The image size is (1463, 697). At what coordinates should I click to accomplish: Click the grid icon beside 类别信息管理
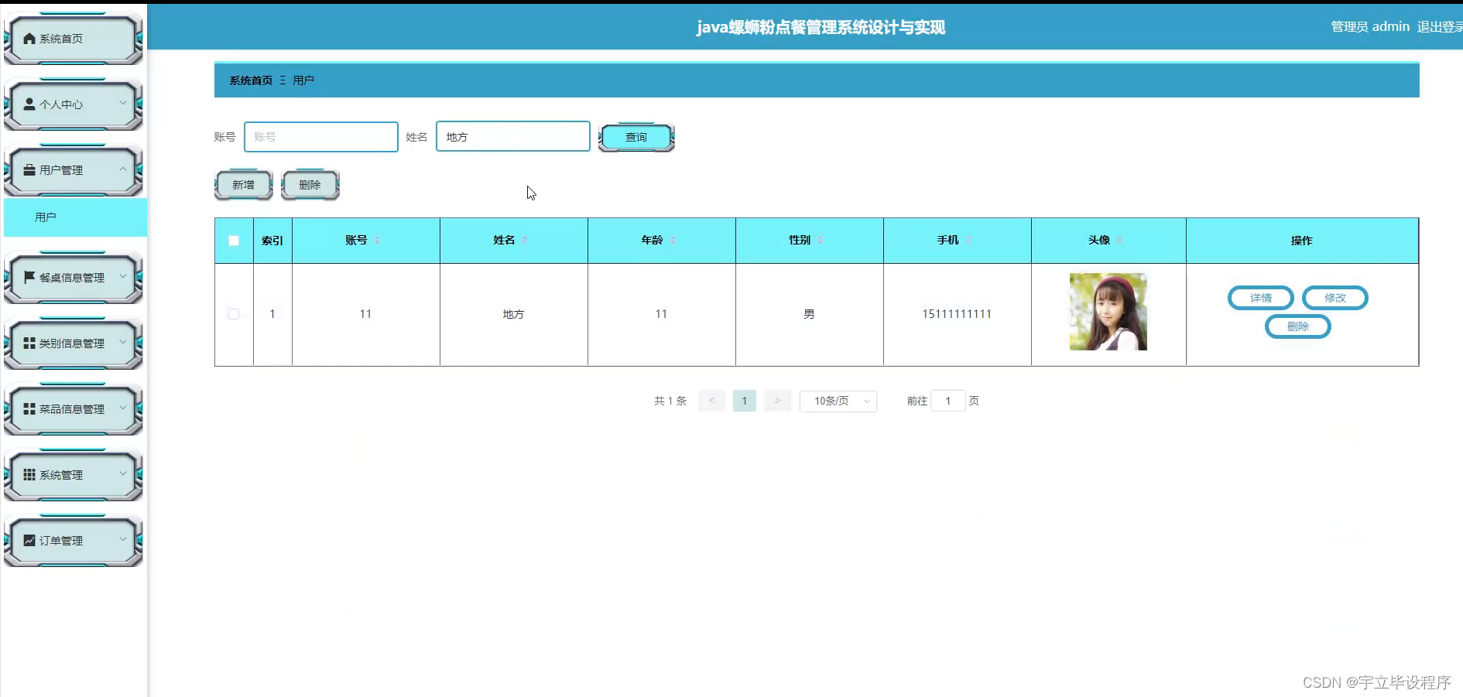[x=29, y=343]
